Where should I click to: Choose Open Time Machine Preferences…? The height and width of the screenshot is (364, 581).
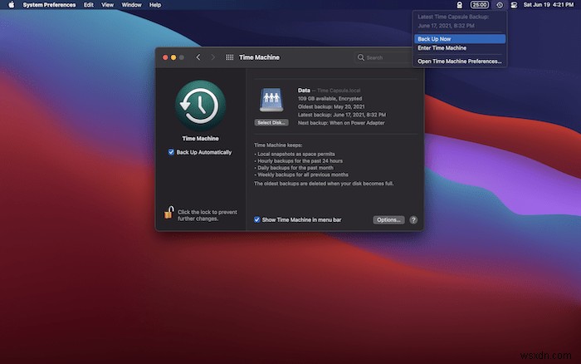point(460,61)
